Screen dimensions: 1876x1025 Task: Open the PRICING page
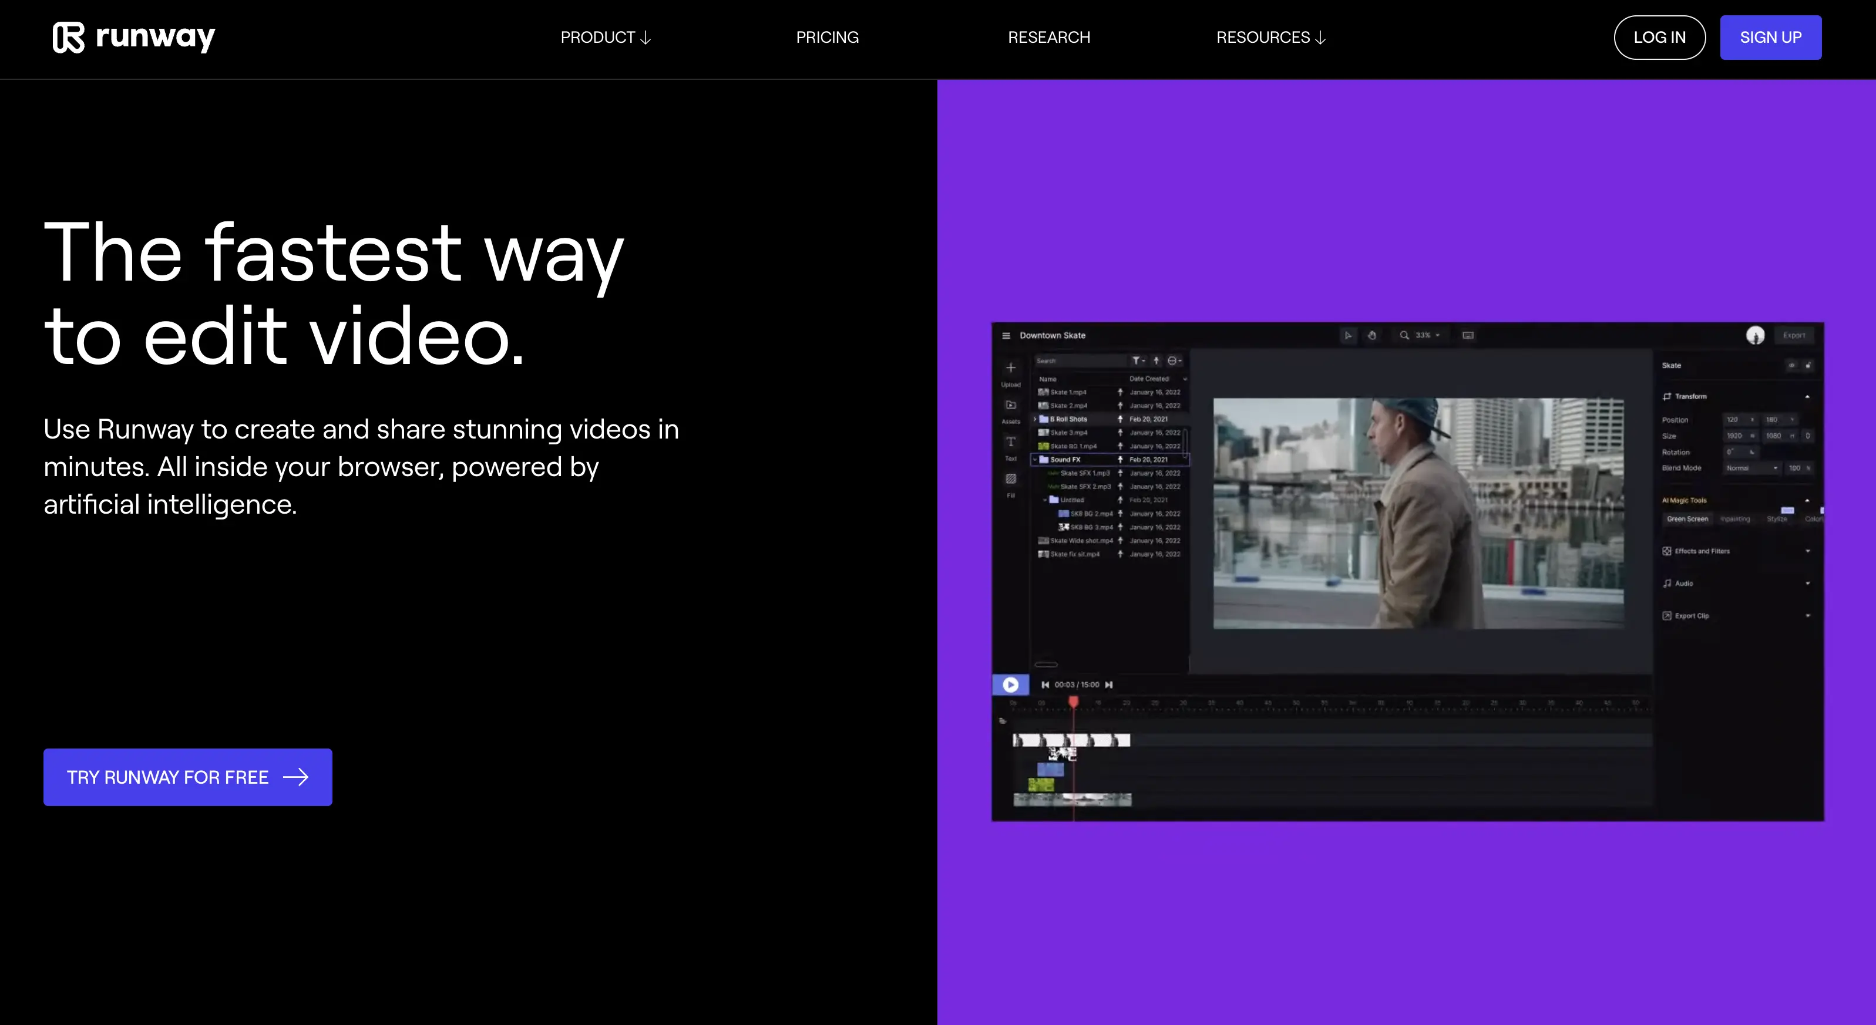(828, 37)
